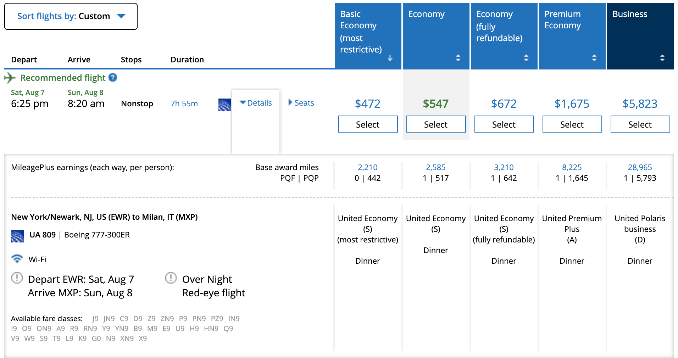Screen dimensions: 678x358
Task: Click the 2,210 base award miles value
Action: click(368, 167)
